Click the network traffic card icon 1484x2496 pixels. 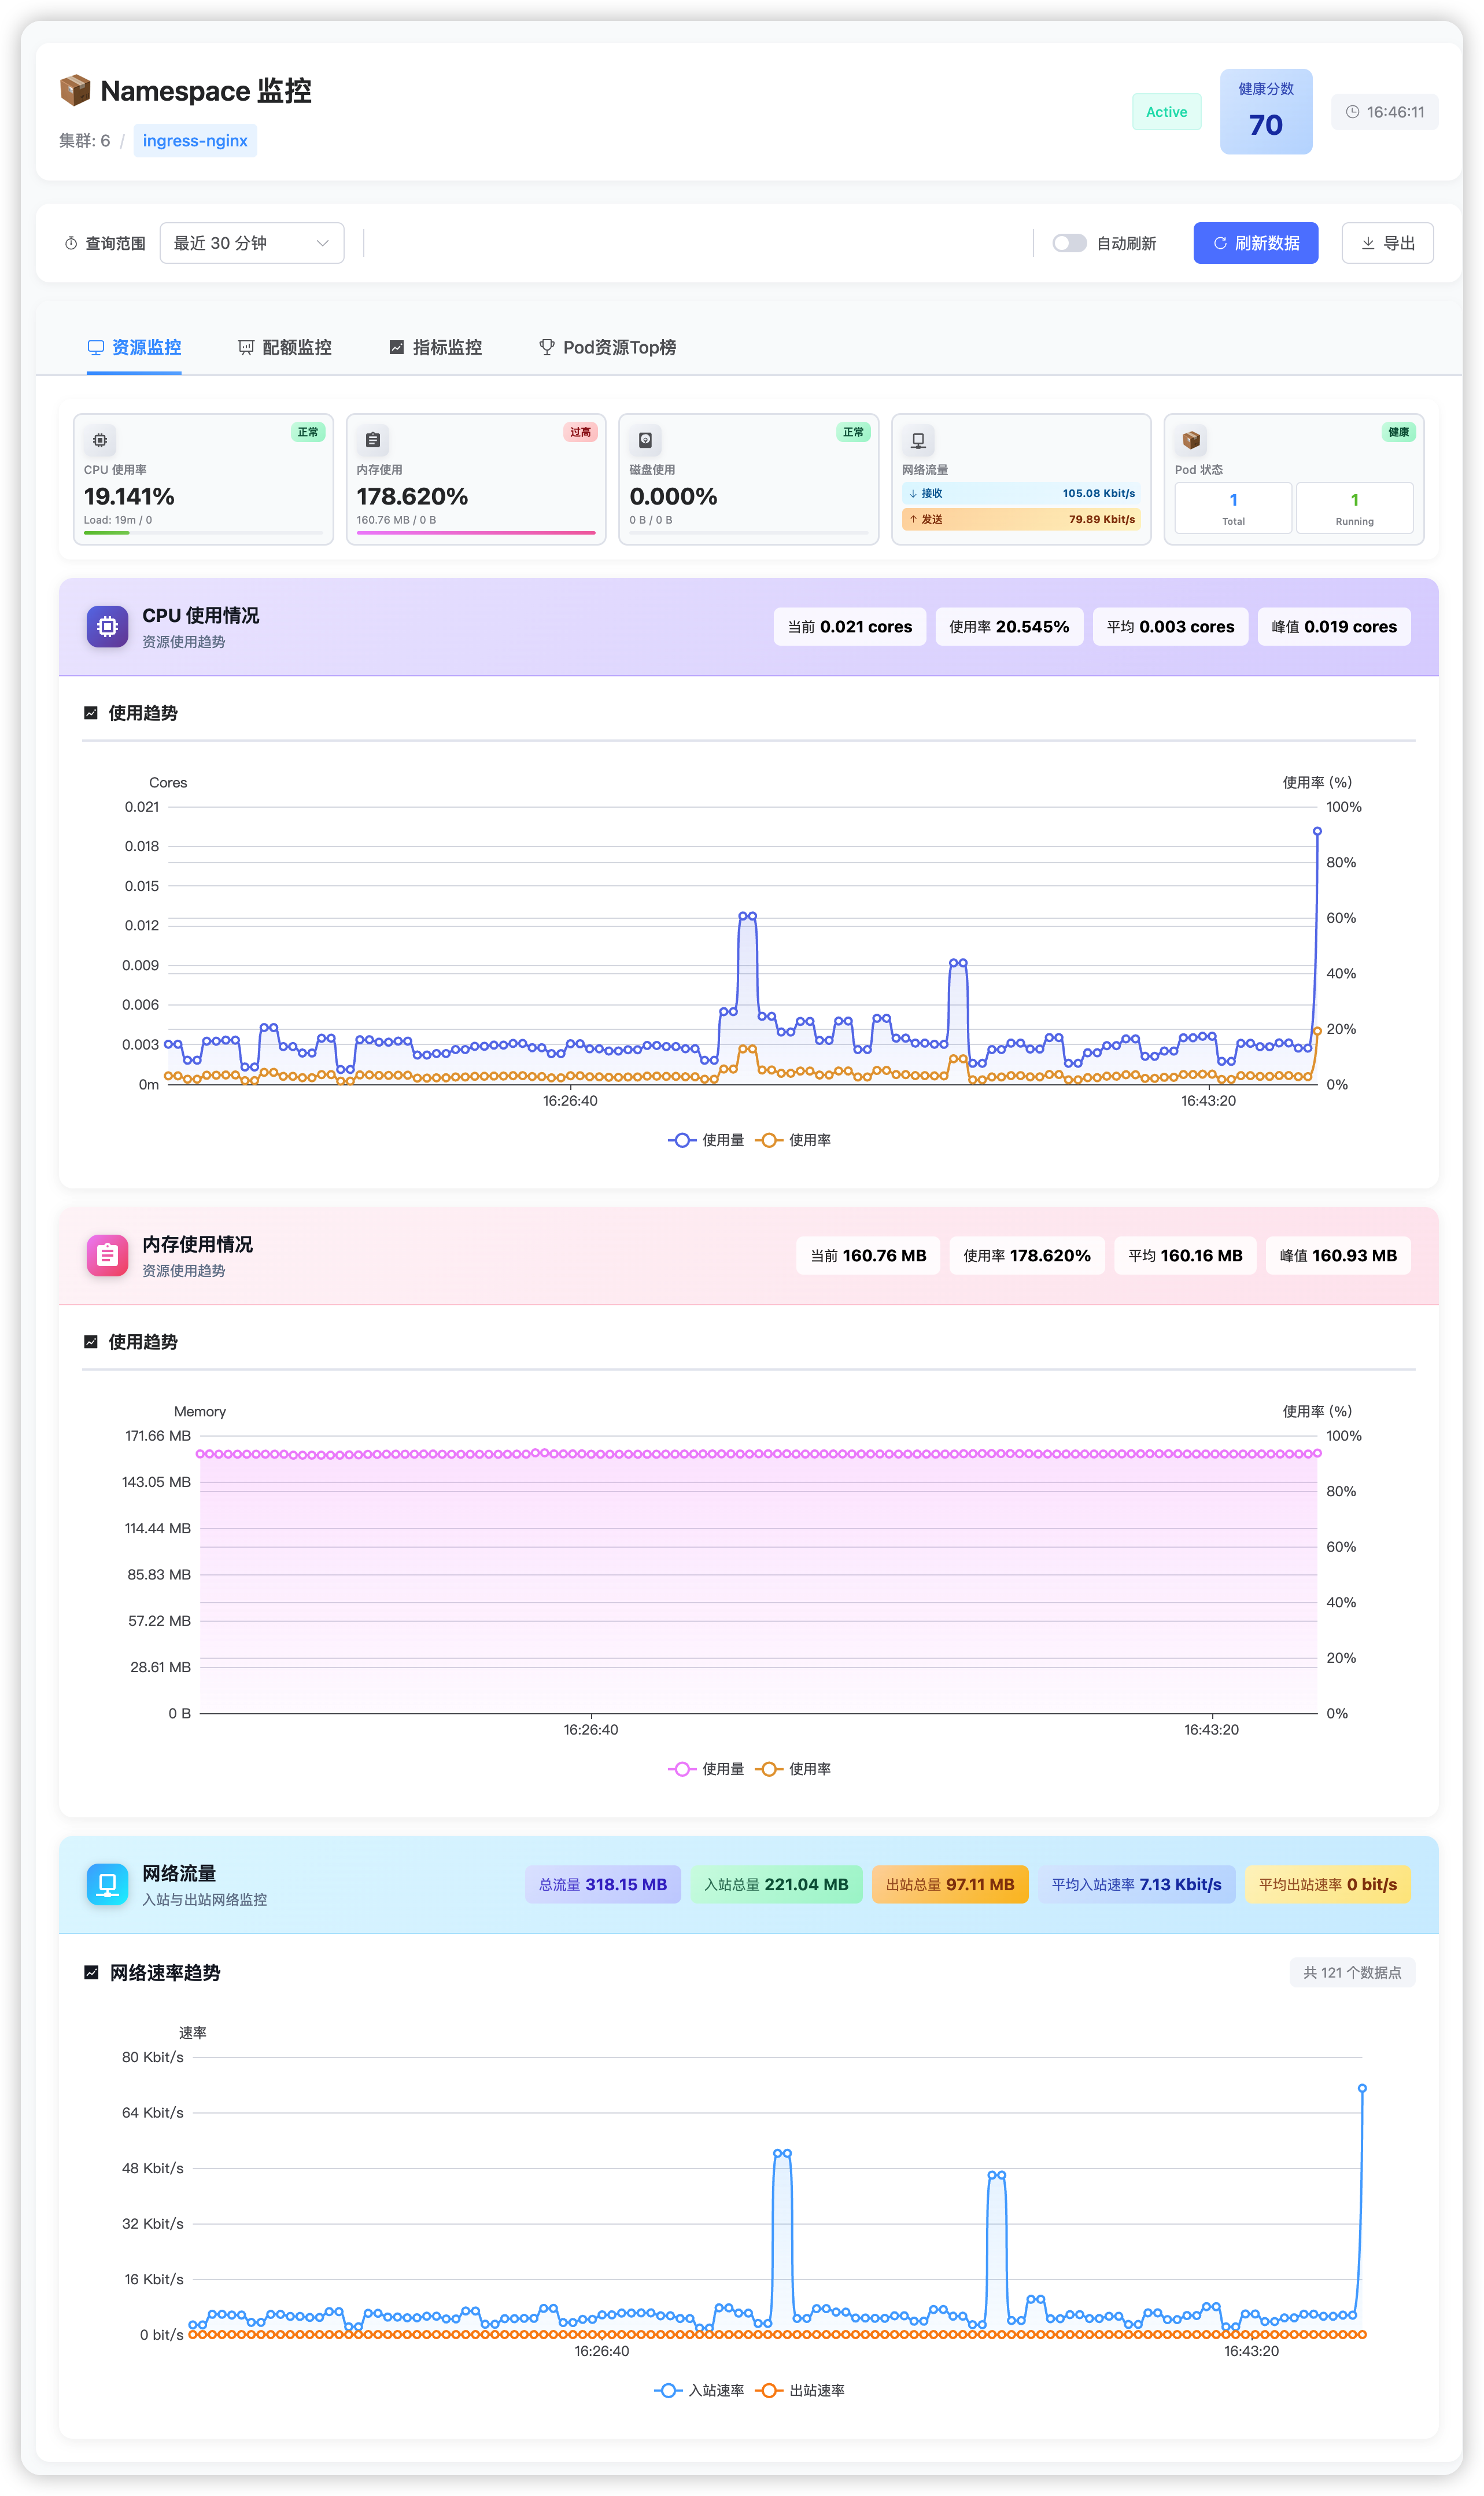(918, 440)
